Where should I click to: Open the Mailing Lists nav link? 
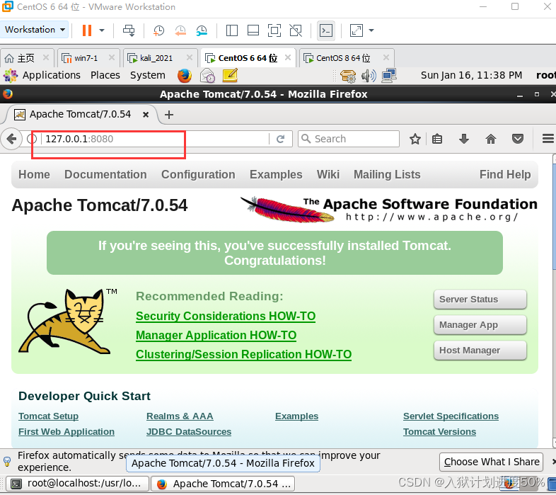pos(387,175)
